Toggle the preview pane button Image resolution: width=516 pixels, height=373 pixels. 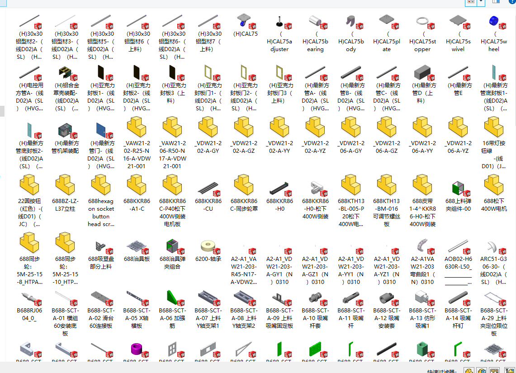point(496,2)
